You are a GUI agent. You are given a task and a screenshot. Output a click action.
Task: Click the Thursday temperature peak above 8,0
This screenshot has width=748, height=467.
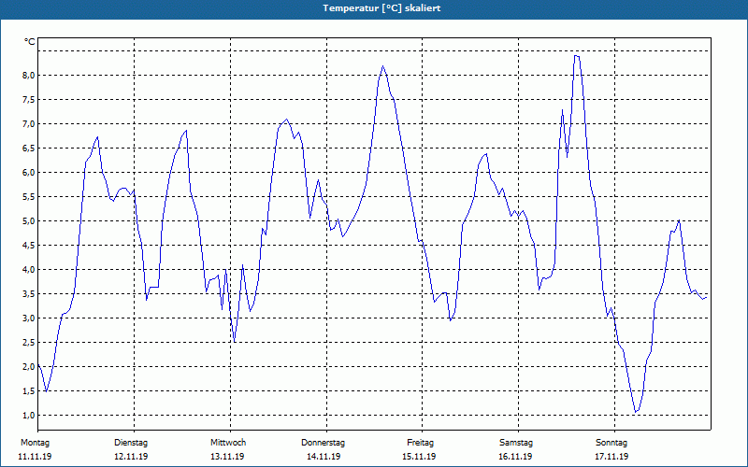click(x=382, y=66)
